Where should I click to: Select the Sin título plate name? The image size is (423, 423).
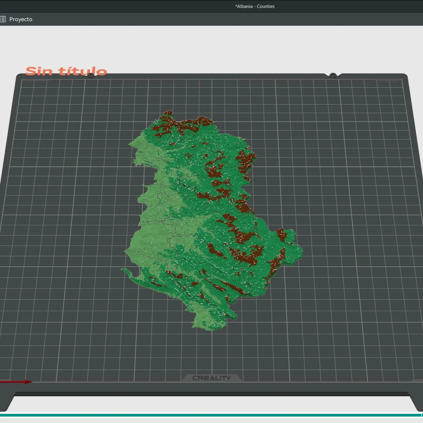pyautogui.click(x=66, y=71)
